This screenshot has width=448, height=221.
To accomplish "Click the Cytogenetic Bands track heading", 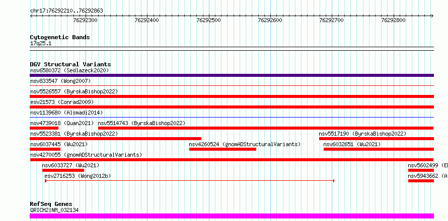I will (60, 37).
